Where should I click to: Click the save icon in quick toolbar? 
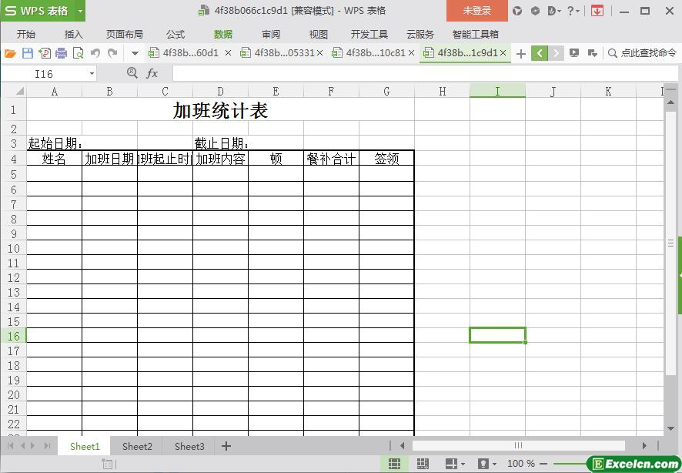[x=27, y=53]
